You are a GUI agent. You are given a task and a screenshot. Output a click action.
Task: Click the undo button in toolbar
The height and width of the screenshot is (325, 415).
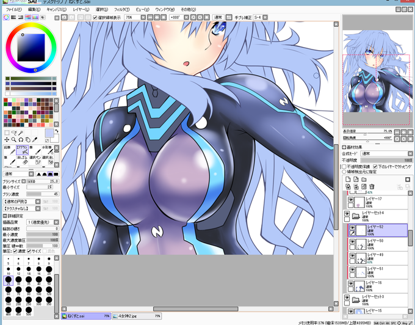64,18
